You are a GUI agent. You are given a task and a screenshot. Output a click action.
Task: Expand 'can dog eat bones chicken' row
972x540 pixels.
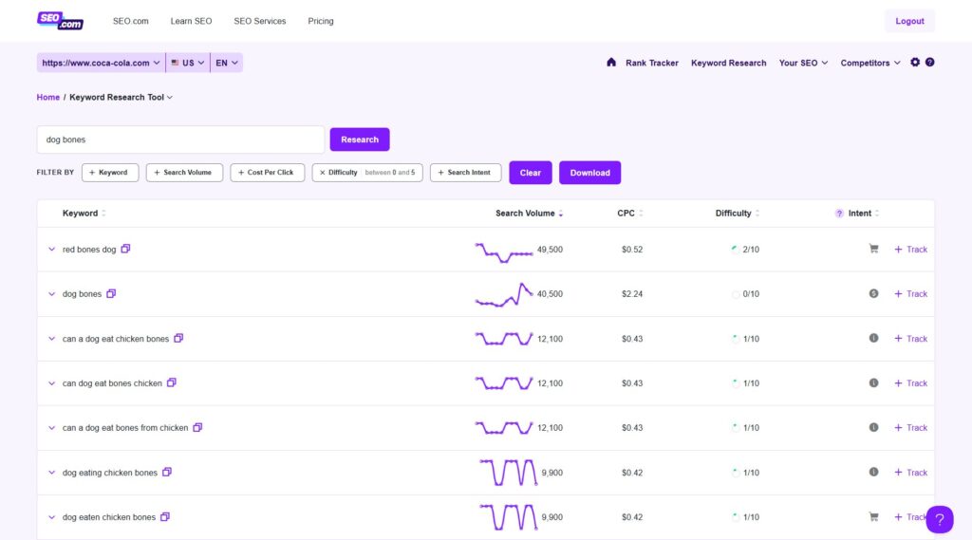pos(51,383)
